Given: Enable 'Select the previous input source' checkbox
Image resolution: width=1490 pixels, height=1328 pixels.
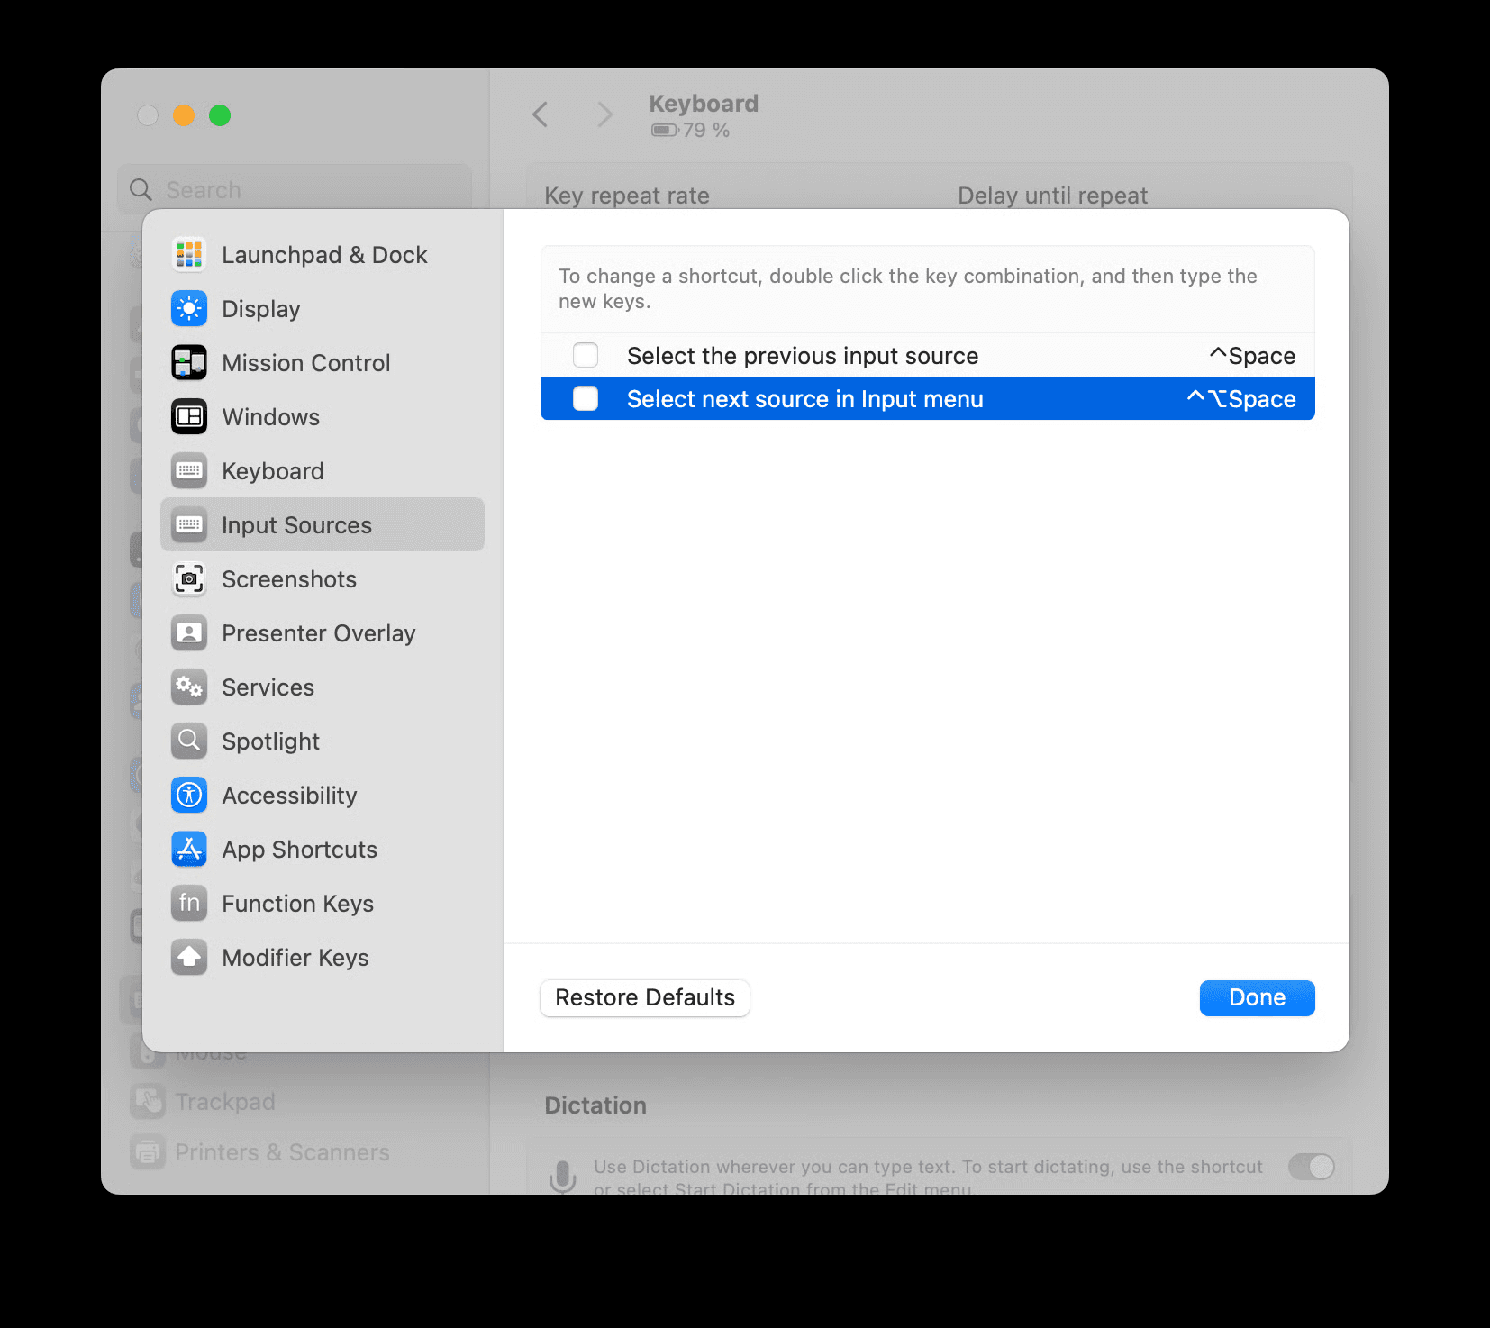Looking at the screenshot, I should (586, 355).
